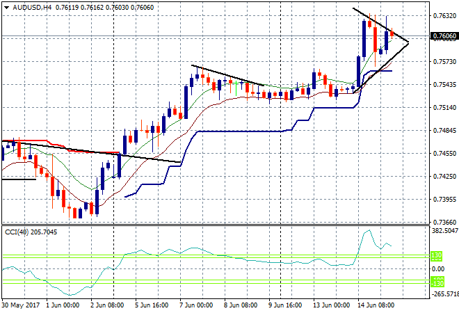Select the current price label 0.76060
Screen dimensions: 459x313
pyautogui.click(x=444, y=36)
